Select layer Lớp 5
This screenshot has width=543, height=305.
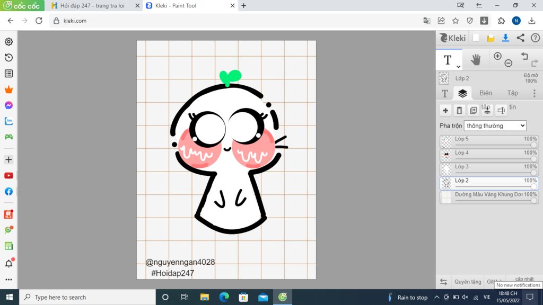coord(489,141)
